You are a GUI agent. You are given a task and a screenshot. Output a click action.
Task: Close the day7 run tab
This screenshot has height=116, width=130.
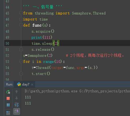point(32,85)
